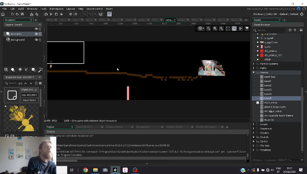Play room animation preview
Viewport: 307px width, 174px height.
click(241, 28)
